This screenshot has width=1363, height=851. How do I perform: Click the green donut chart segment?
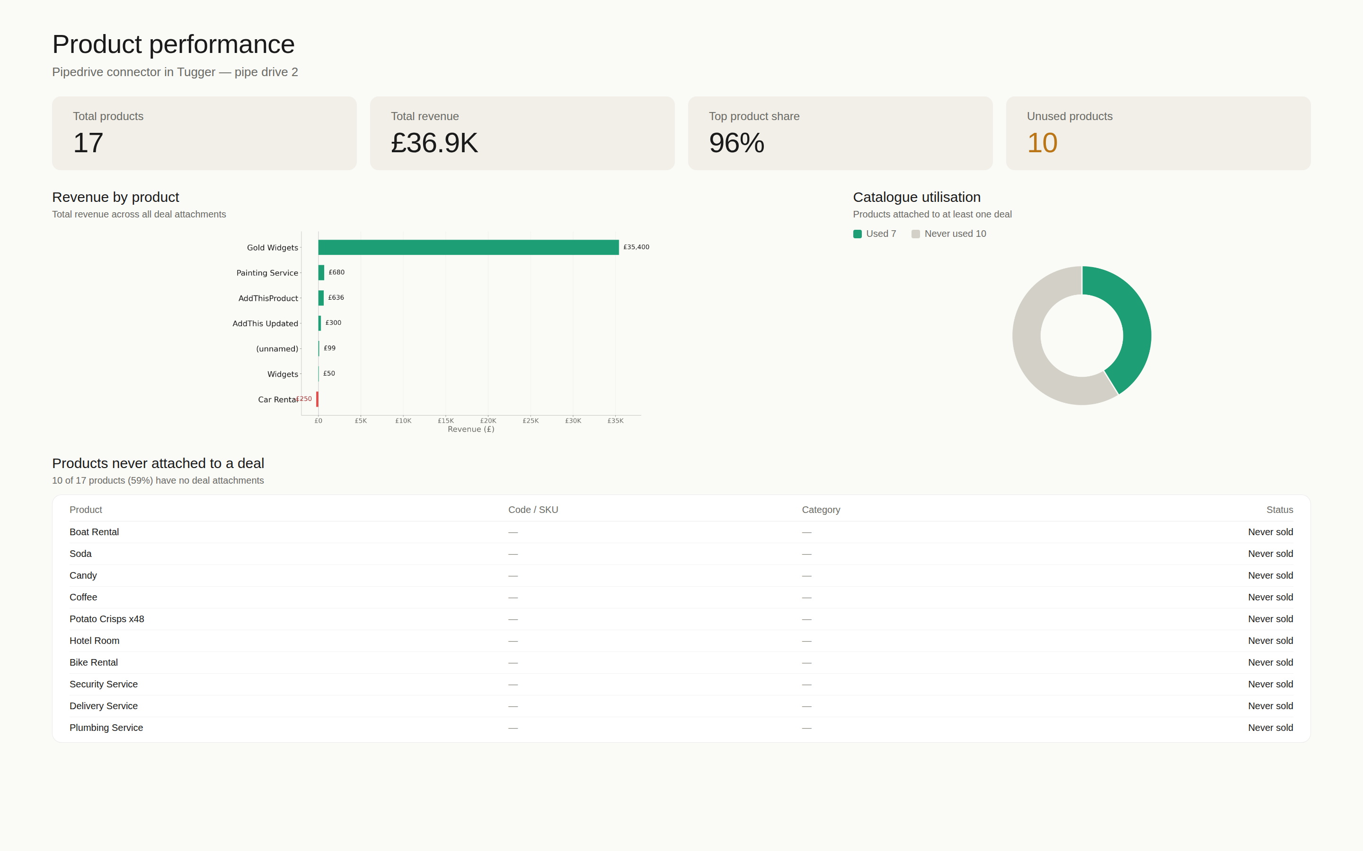click(x=1135, y=324)
